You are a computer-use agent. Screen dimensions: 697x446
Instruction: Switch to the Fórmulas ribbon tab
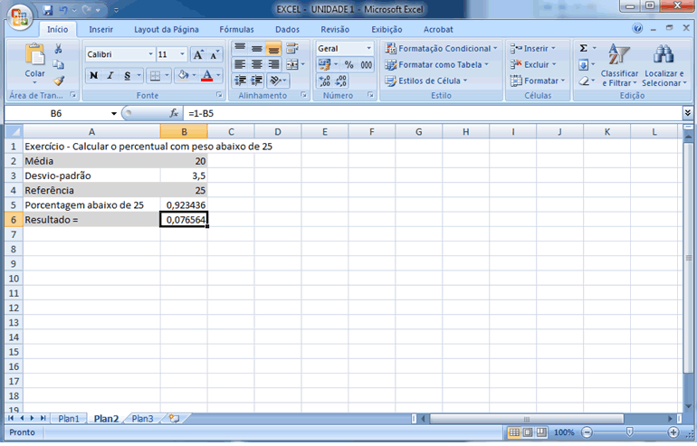236,30
